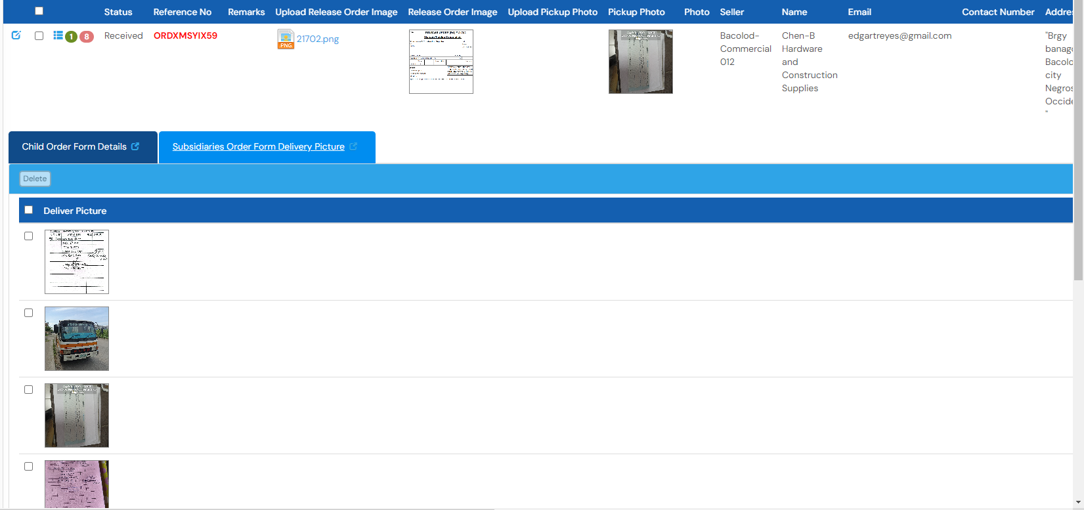This screenshot has height=510, width=1084.
Task: Click the green badge showing 1
Action: 71,37
